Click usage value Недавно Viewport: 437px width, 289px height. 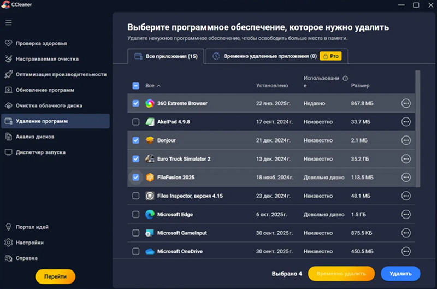coord(314,103)
